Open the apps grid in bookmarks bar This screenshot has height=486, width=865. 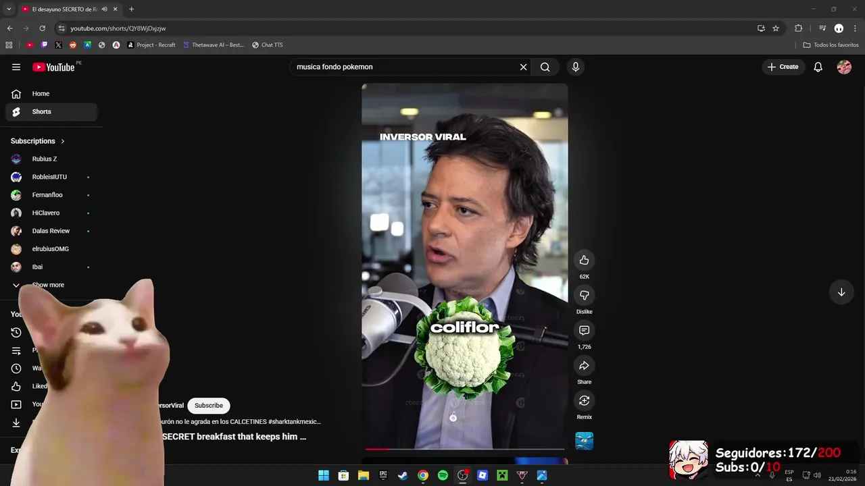[9, 45]
